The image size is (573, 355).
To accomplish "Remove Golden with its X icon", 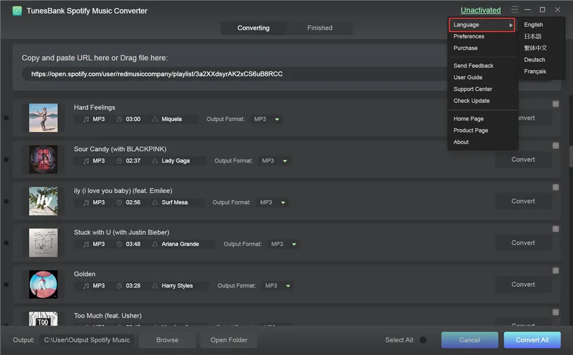I will pyautogui.click(x=555, y=271).
